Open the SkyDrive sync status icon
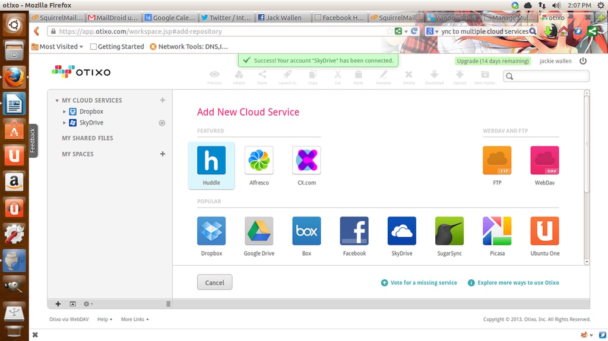The image size is (608, 341). (x=162, y=123)
